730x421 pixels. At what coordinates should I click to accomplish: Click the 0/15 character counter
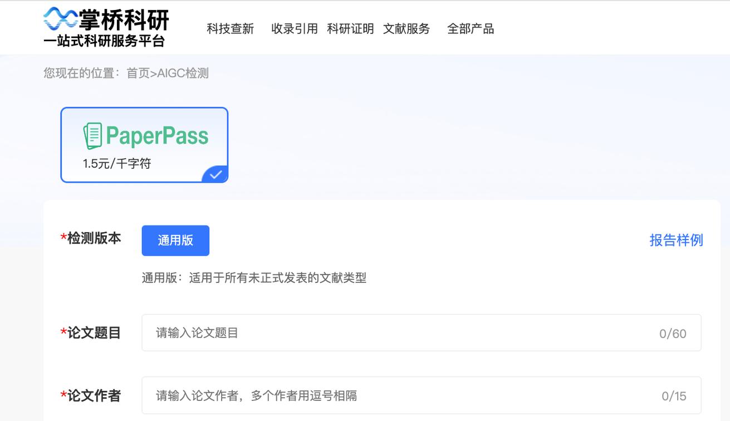pyautogui.click(x=674, y=396)
